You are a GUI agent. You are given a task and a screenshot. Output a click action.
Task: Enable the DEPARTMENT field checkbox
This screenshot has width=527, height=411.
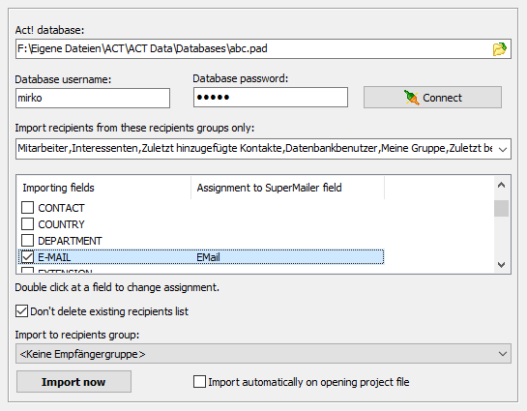pyautogui.click(x=28, y=241)
